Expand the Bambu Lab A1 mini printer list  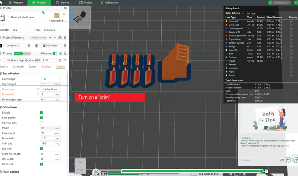22,17
